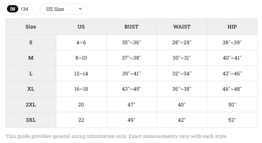Select the XL size row label
The width and height of the screenshot is (262, 143).
click(31, 89)
